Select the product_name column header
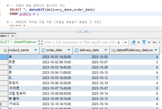This screenshot has width=162, height=109. [24, 50]
